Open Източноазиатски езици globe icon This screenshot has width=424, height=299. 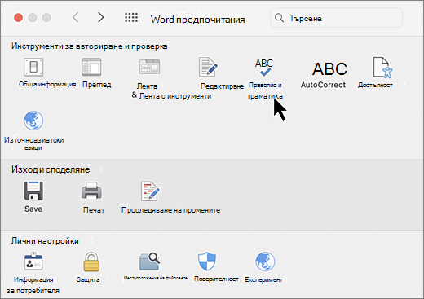click(x=33, y=121)
